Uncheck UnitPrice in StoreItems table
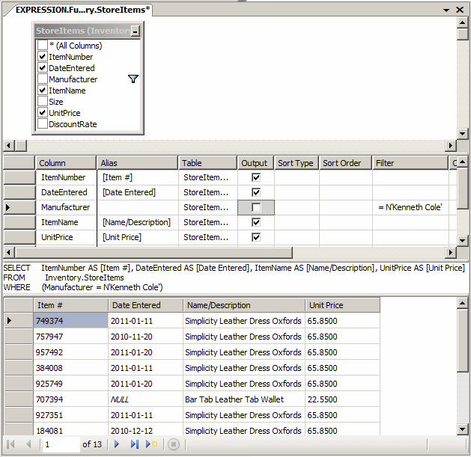 pyautogui.click(x=43, y=113)
